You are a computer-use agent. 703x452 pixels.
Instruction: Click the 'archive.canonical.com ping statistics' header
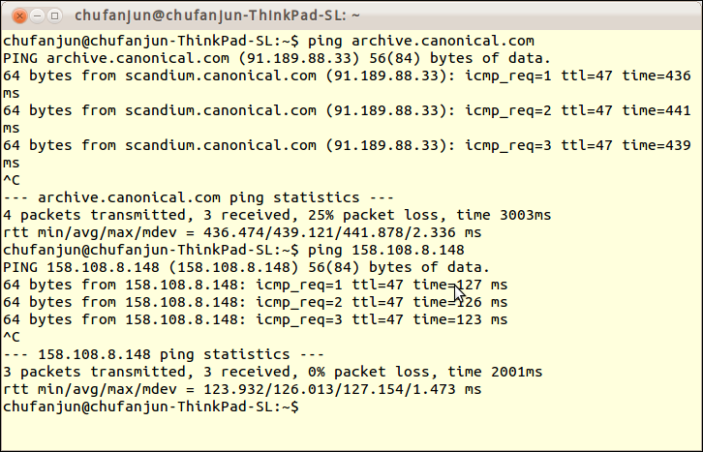tap(199, 197)
